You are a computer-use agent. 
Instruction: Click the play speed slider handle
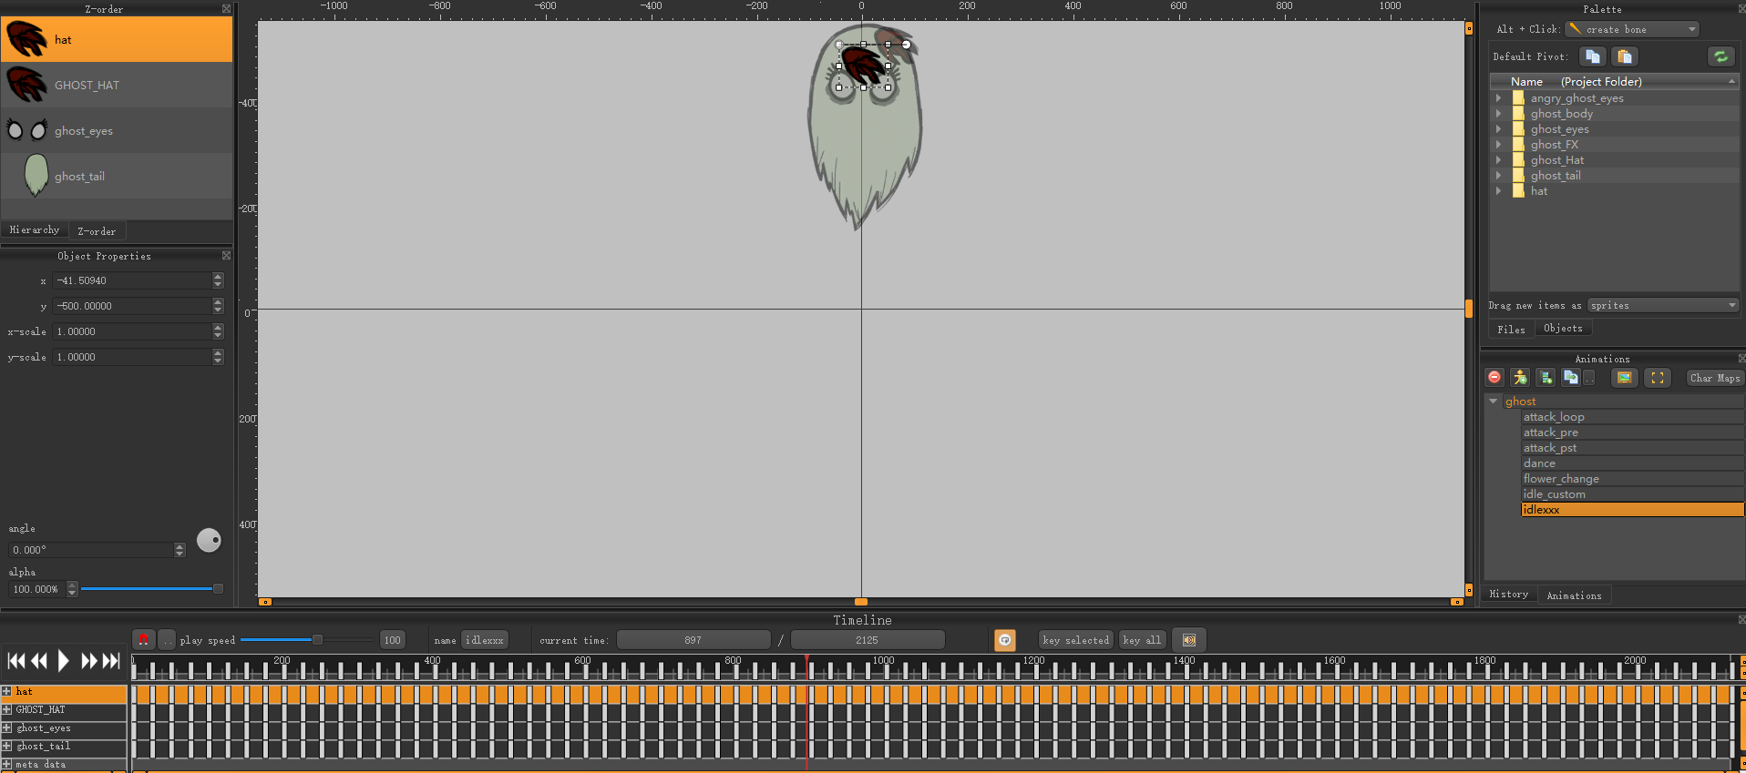(317, 640)
